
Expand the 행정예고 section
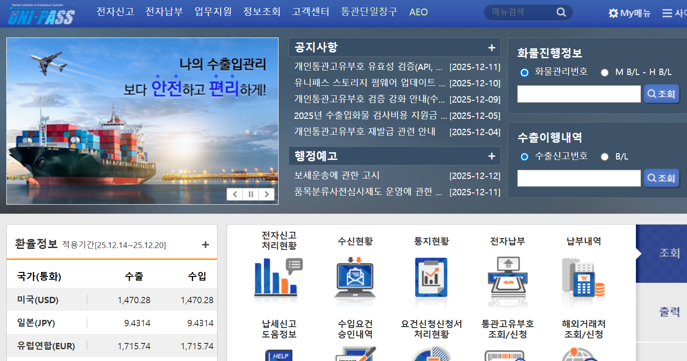pyautogui.click(x=491, y=156)
